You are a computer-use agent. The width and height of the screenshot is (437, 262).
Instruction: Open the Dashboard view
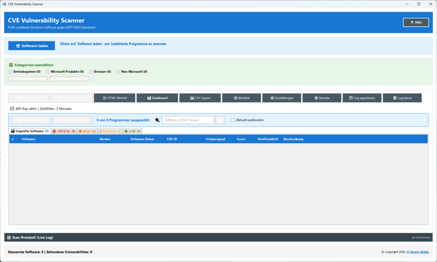tap(157, 98)
